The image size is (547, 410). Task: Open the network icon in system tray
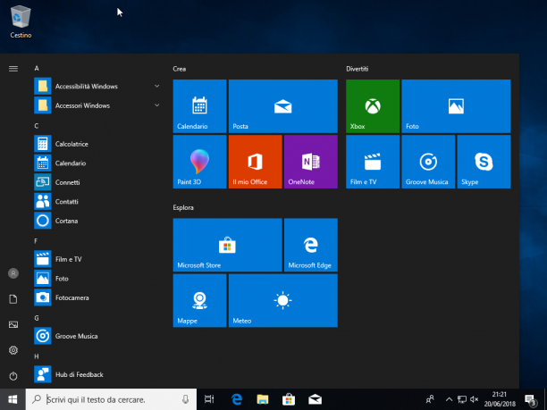462,399
